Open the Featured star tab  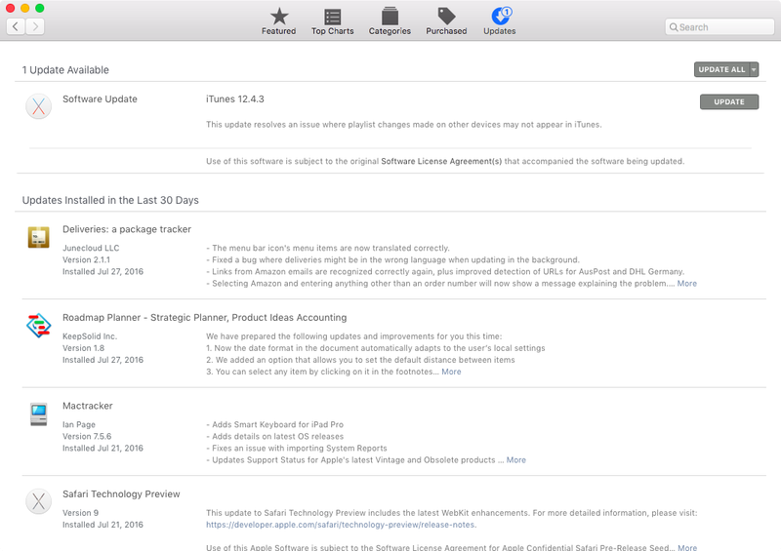(279, 21)
